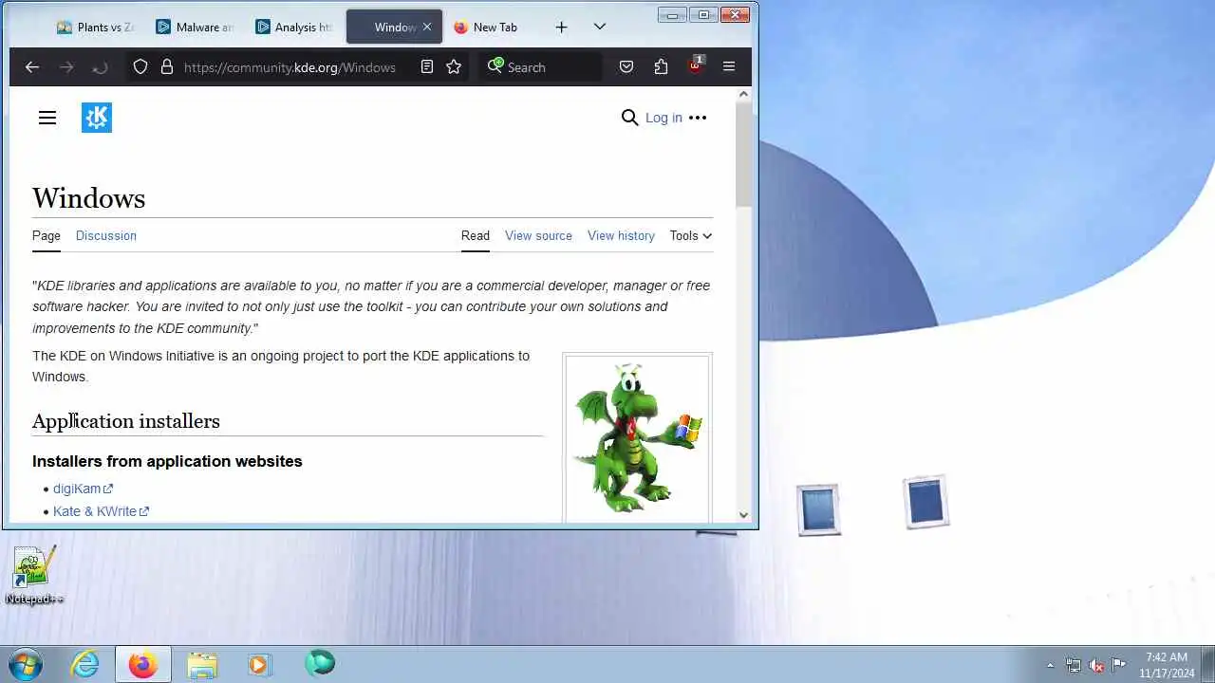
Task: Open Firefox extensions puzzle icon
Action: click(661, 66)
